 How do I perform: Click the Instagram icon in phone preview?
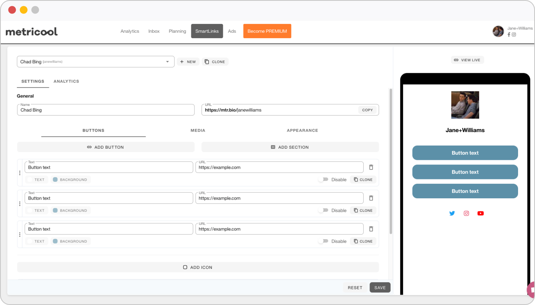466,213
